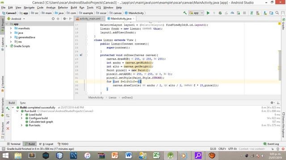Viewport: 286px width, 160px height.
Task: Open the Terminal tool window
Action: coord(14,144)
